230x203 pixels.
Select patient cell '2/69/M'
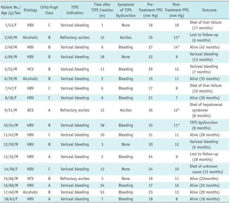tap(11, 37)
